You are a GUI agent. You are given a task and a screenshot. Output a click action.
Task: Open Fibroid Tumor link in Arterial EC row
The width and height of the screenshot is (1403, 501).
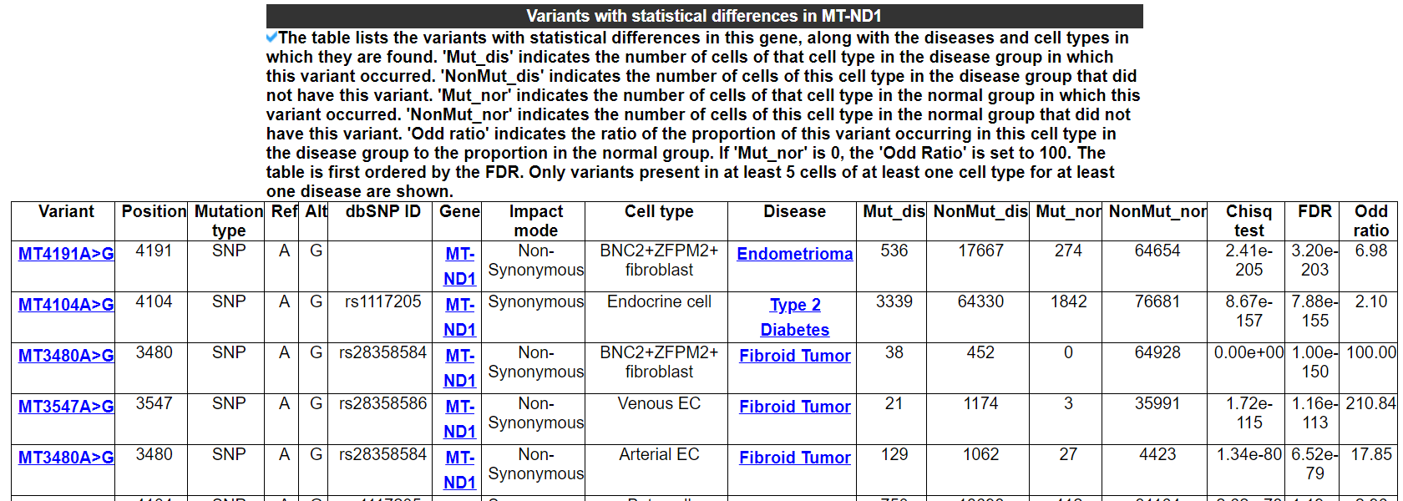[794, 458]
